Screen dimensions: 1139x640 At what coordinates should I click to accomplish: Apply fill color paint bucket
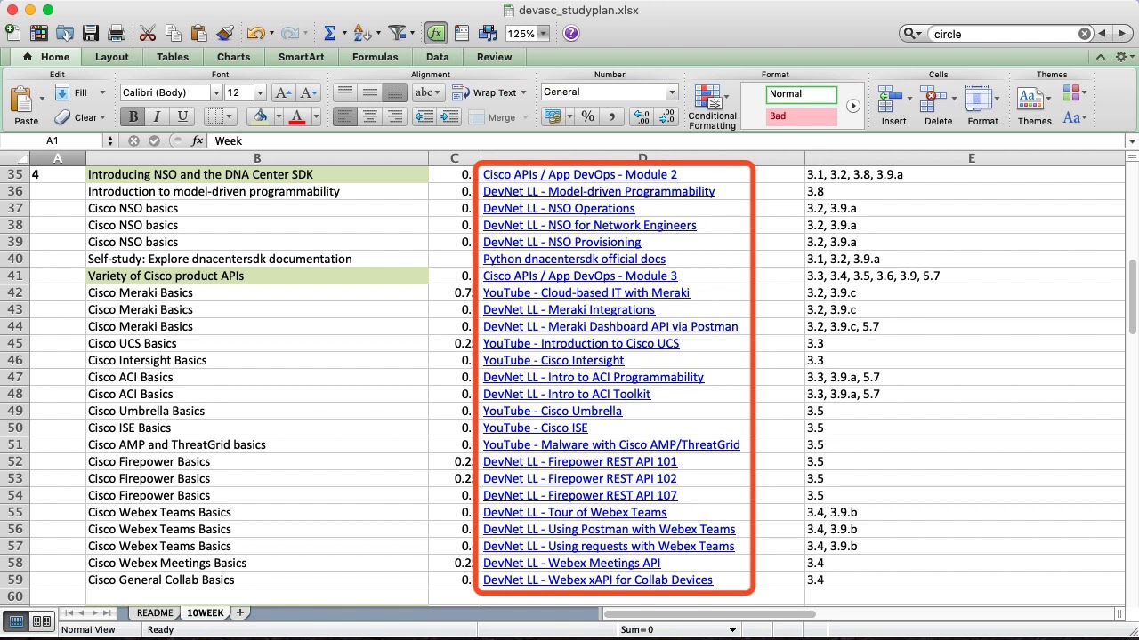(260, 116)
